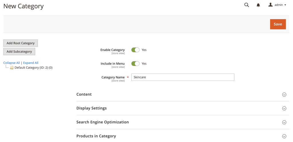This screenshot has height=142, width=293.
Task: Open the search magnifier icon
Action: (x=246, y=5)
